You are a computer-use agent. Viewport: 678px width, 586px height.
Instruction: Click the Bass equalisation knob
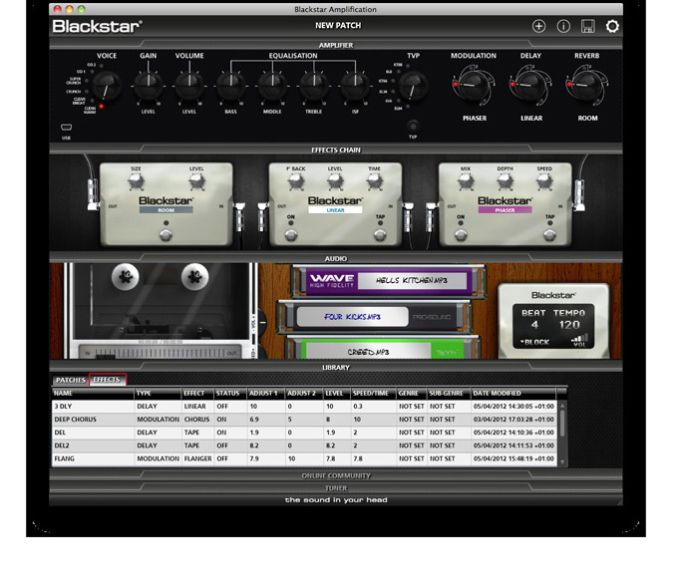pyautogui.click(x=231, y=86)
